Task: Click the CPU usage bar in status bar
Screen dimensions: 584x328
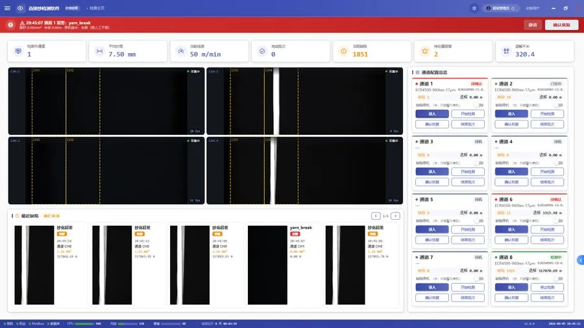Action: pyautogui.click(x=84, y=323)
